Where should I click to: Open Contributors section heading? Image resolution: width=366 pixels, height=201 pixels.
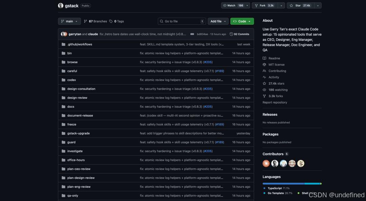(273, 154)
